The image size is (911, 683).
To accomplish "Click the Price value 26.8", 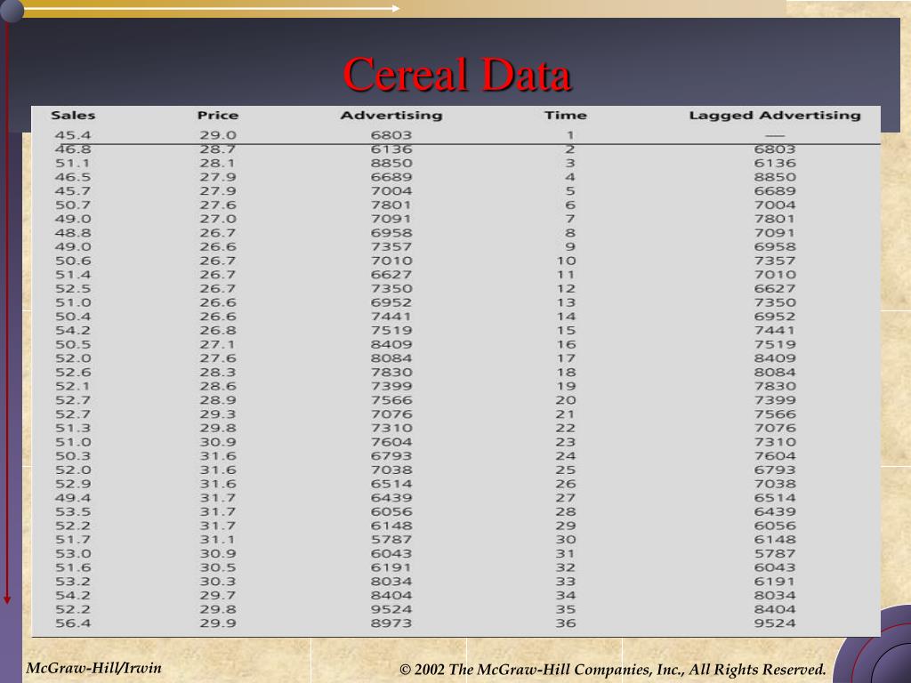I will point(218,331).
